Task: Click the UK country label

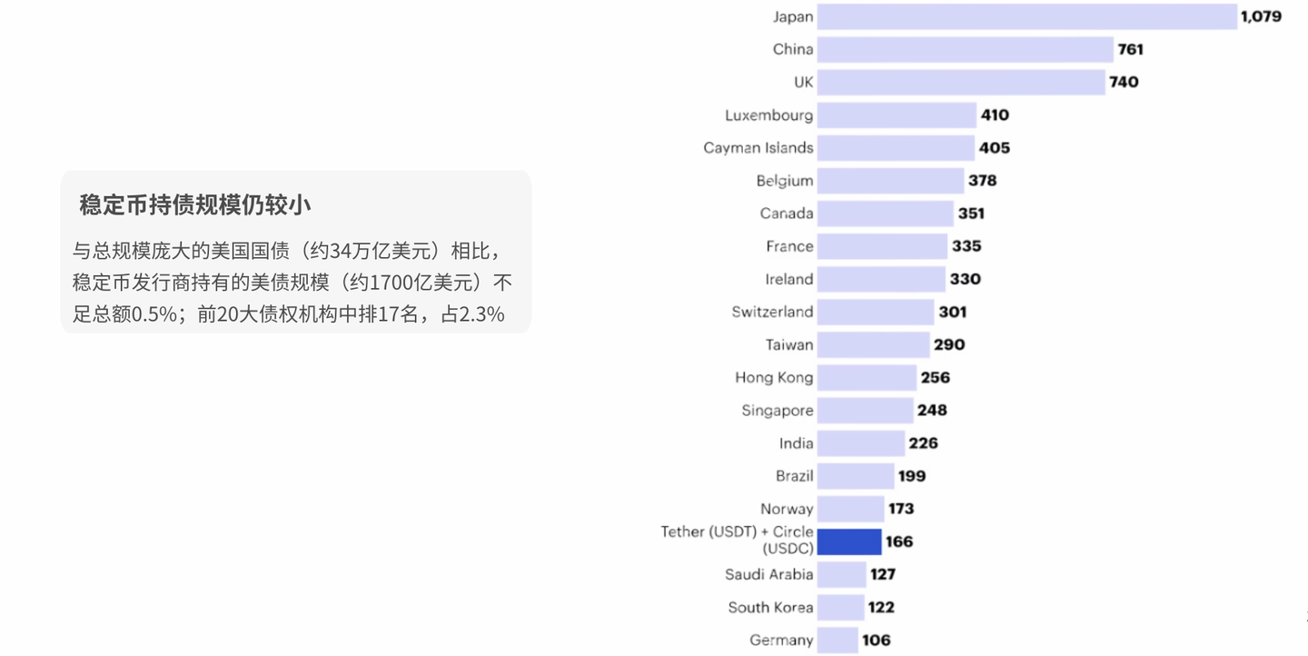Action: (801, 82)
